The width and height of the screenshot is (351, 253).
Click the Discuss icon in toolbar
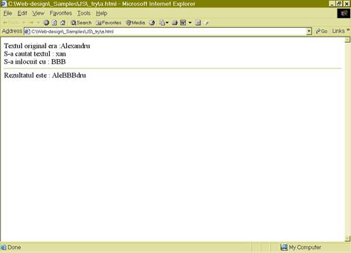click(x=198, y=22)
